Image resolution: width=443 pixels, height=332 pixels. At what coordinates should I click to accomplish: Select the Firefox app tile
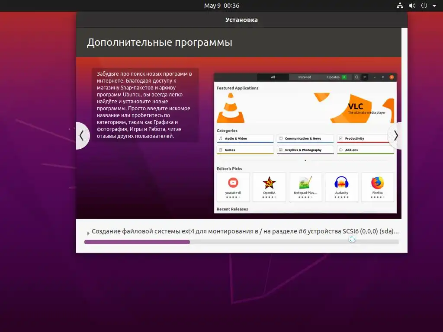(377, 187)
